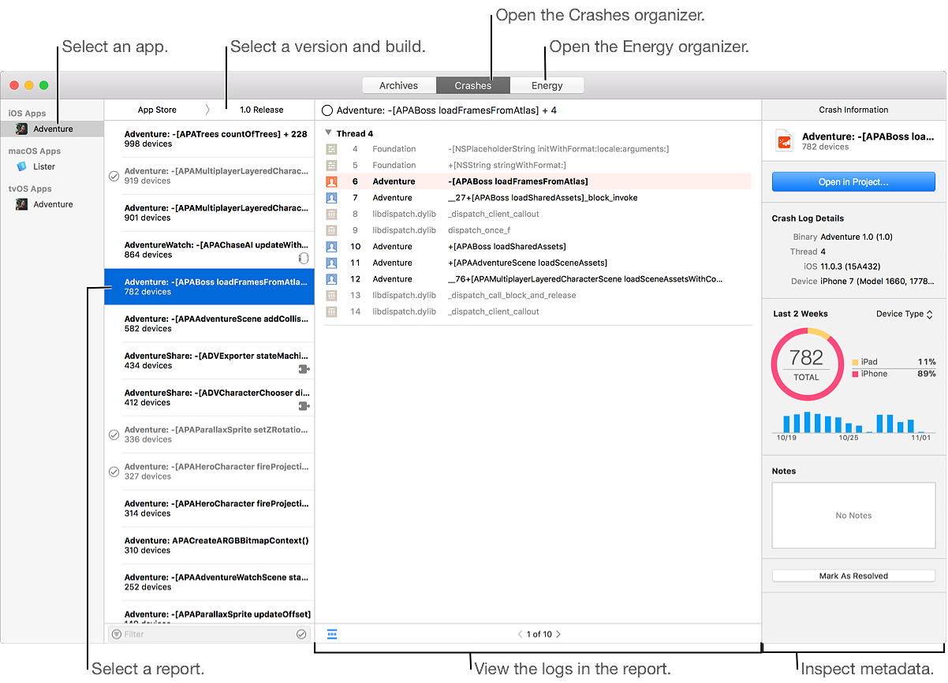The width and height of the screenshot is (948, 683).
Task: Click the library icon of frame 8
Action: [x=332, y=214]
